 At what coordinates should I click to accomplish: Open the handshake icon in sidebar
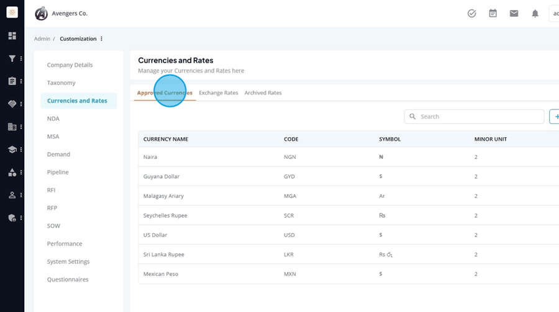(x=12, y=104)
